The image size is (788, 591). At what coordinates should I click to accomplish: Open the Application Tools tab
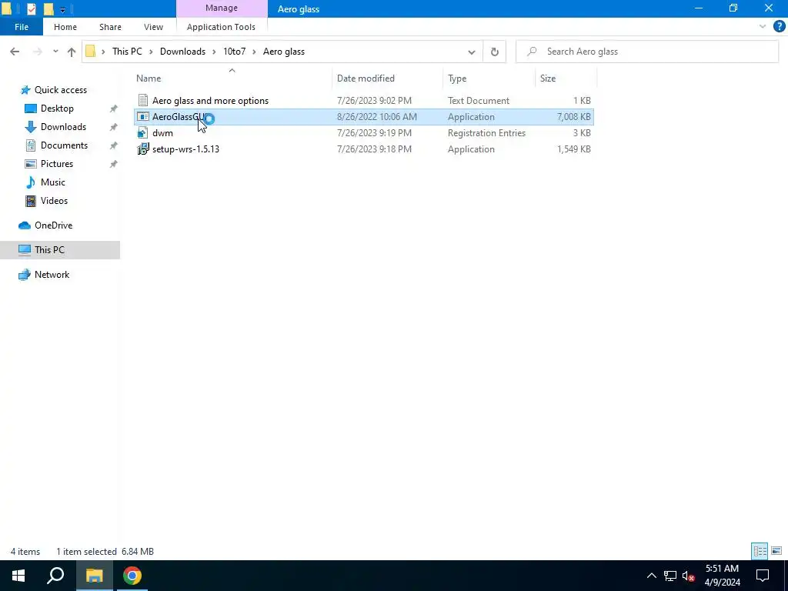221,27
